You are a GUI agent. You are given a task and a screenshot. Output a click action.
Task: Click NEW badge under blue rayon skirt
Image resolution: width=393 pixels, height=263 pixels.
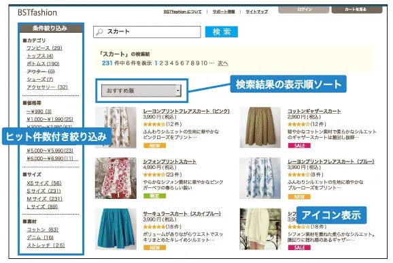click(299, 197)
